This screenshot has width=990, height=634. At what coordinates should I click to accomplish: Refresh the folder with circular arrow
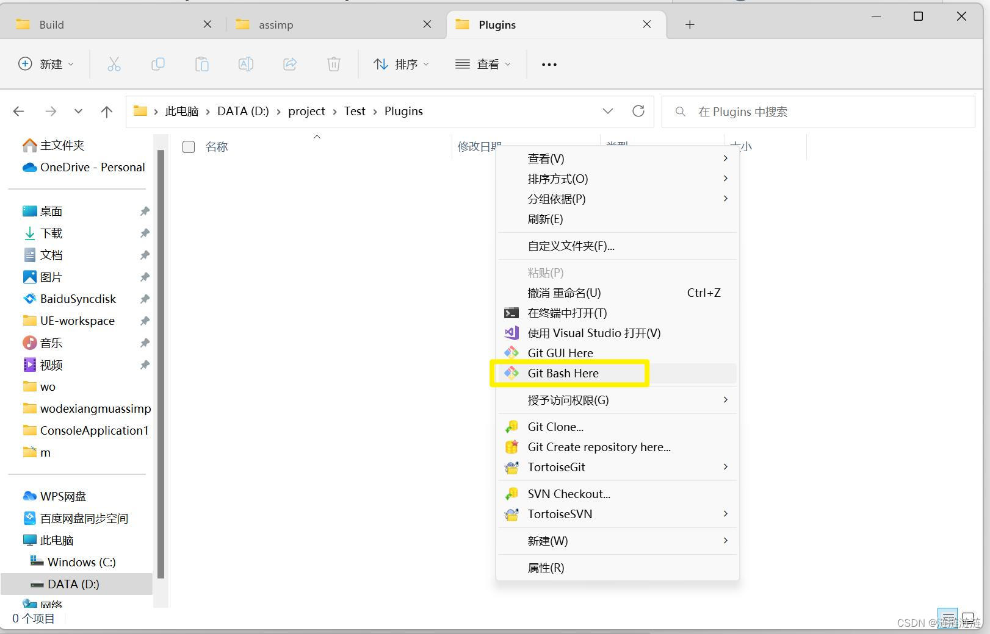[x=638, y=111]
